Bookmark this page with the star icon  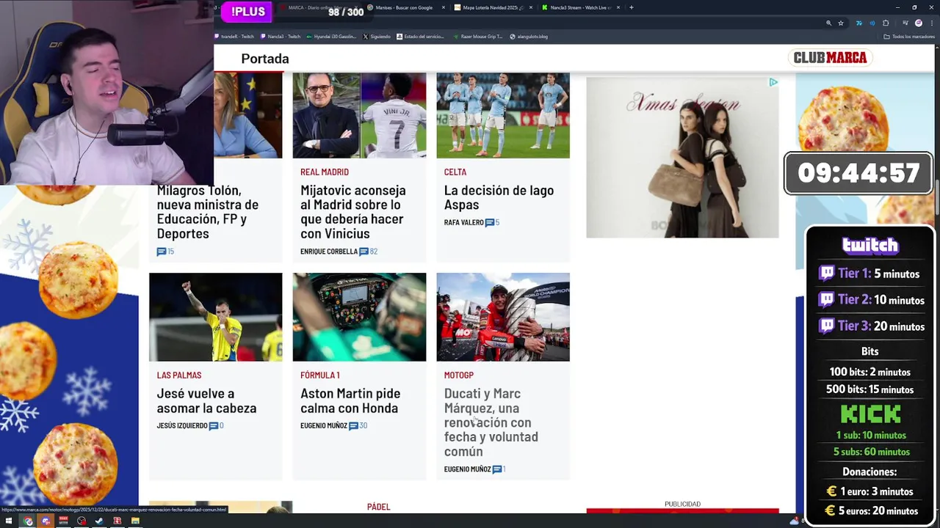[x=841, y=23]
